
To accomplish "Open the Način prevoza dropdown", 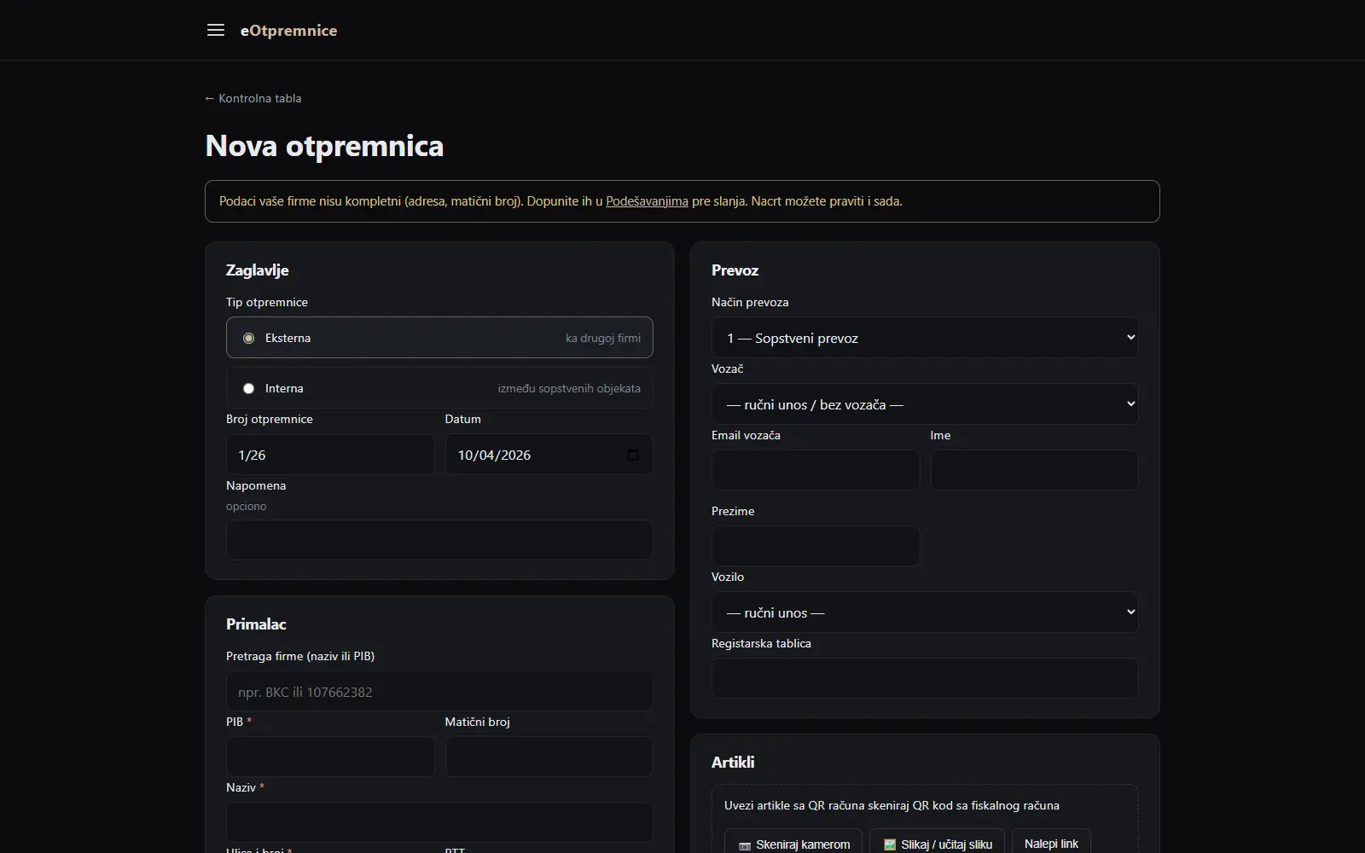I will click(925, 338).
